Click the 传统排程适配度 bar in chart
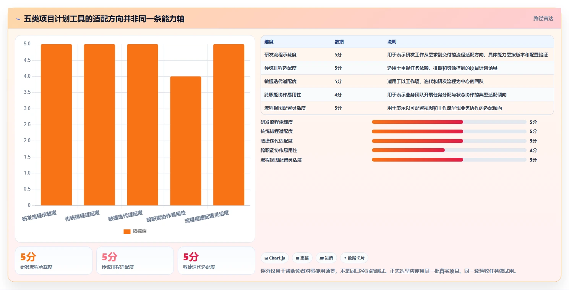The image size is (569, 290). click(x=99, y=125)
